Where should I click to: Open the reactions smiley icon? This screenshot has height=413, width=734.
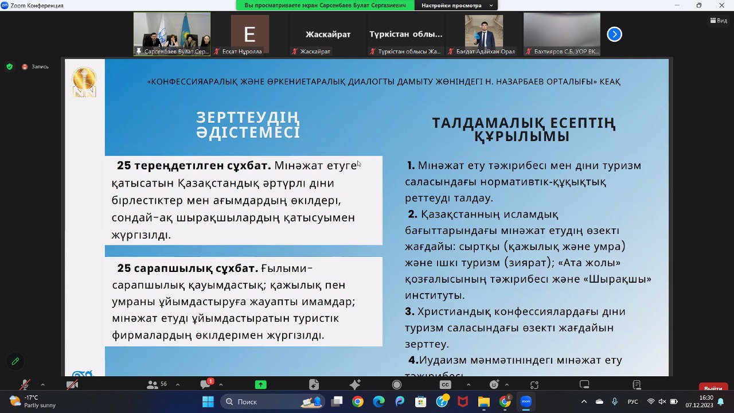(494, 384)
